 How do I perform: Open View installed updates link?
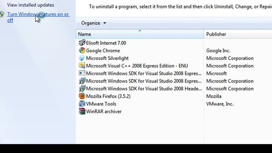[x=31, y=5]
